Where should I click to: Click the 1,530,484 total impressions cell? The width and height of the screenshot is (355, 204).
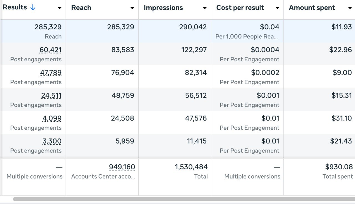coord(191,167)
